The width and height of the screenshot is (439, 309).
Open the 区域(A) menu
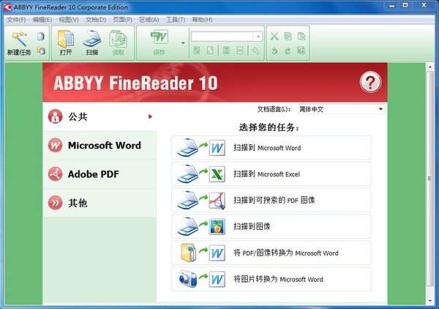pos(149,20)
